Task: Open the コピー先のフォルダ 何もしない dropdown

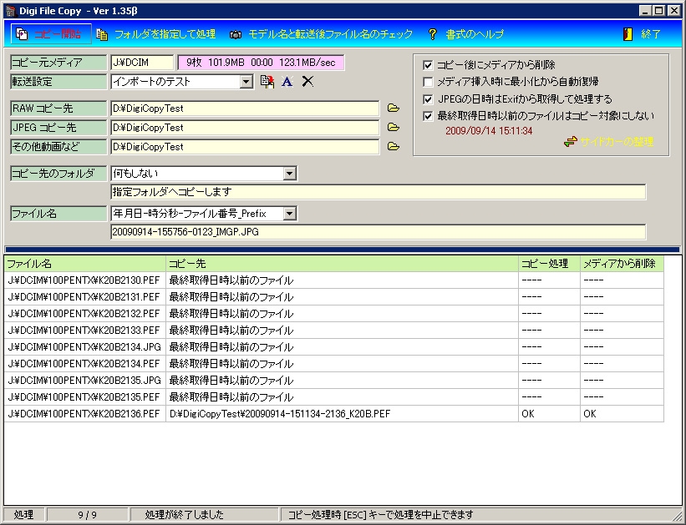Action: pos(289,174)
